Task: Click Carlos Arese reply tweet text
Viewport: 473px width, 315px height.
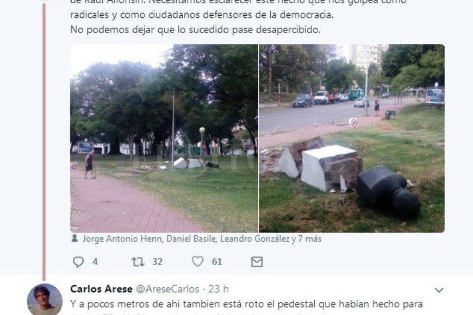Action: (x=246, y=307)
